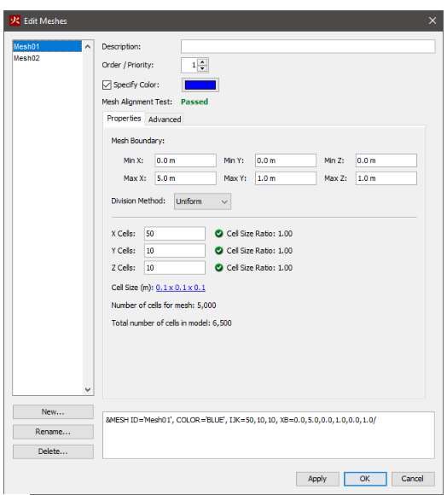This screenshot has height=495, width=447.
Task: Decrease Order / Priority with down arrow
Action: [202, 68]
